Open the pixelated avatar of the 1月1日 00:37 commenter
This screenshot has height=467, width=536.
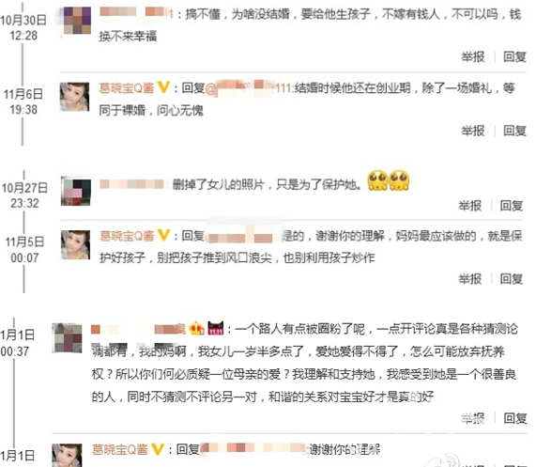68,337
